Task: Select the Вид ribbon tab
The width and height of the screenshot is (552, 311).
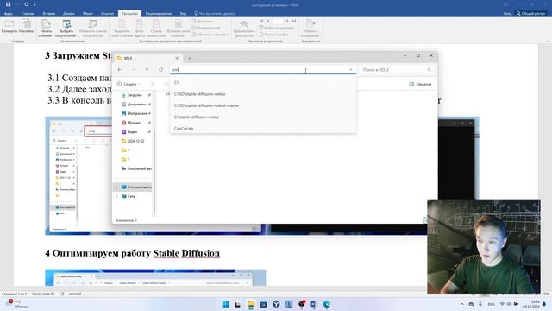Action: click(183, 14)
